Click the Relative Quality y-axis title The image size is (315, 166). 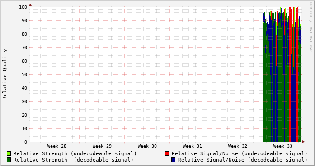5,74
